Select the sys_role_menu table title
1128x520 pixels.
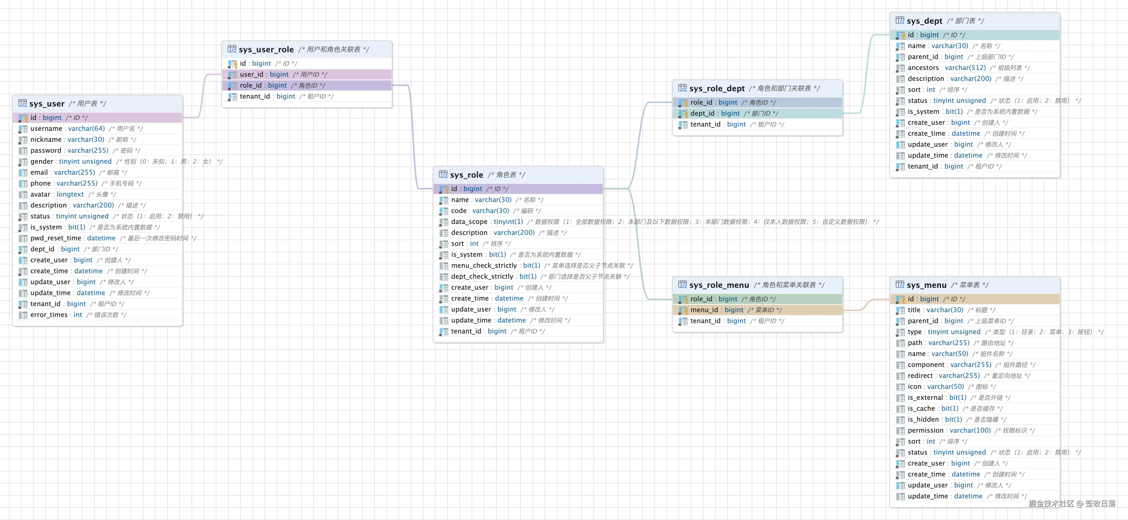pyautogui.click(x=719, y=285)
